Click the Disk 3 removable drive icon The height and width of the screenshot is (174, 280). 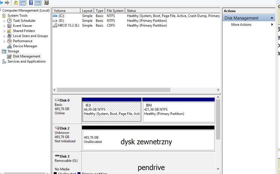point(57,156)
